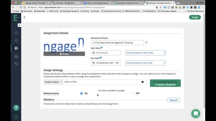Open the manage class icon in the sidebar
216x121 pixels.
coord(16,64)
